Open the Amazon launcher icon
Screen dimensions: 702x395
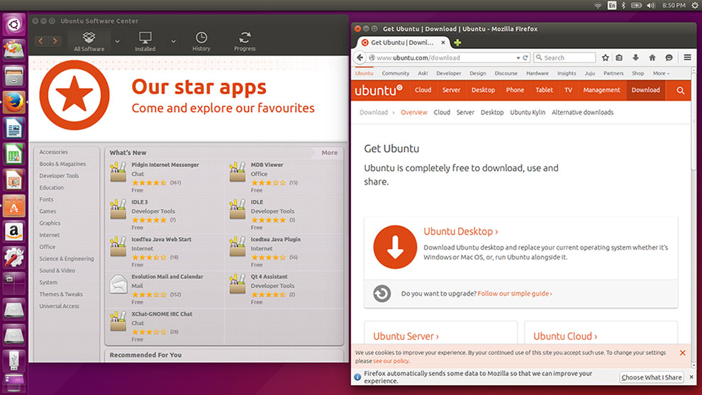[14, 232]
